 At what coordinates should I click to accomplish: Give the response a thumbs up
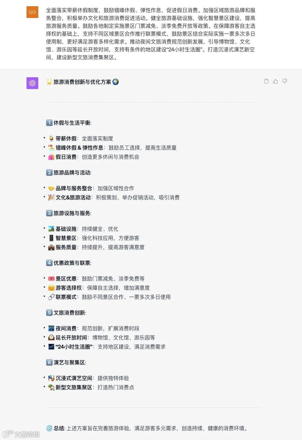(x=275, y=81)
